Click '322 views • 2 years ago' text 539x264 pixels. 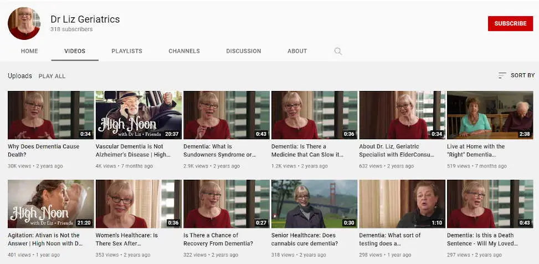tap(211, 255)
